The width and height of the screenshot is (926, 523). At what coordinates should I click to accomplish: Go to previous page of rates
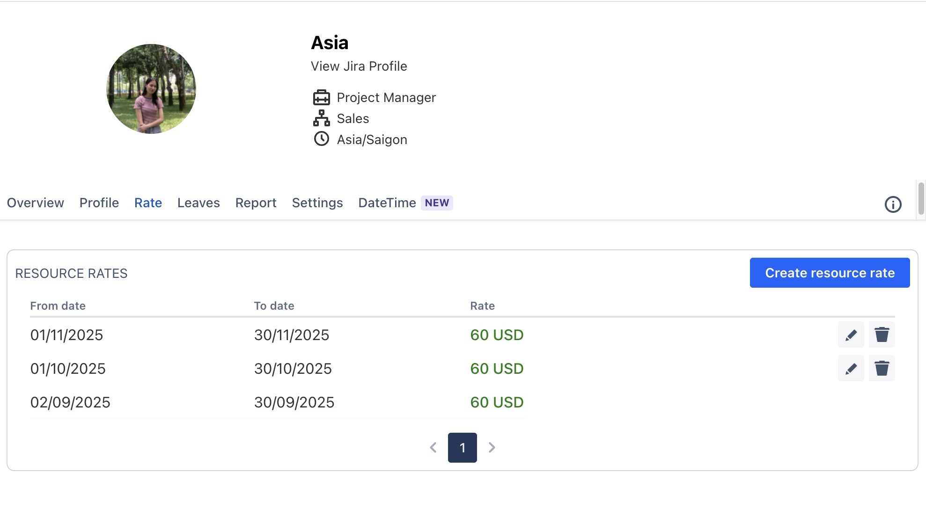coord(433,448)
